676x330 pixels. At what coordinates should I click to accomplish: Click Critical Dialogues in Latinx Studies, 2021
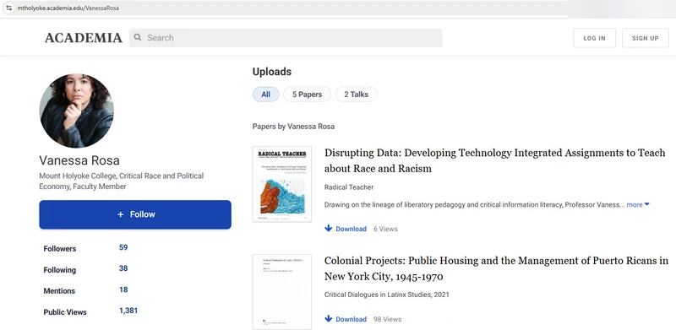(387, 295)
